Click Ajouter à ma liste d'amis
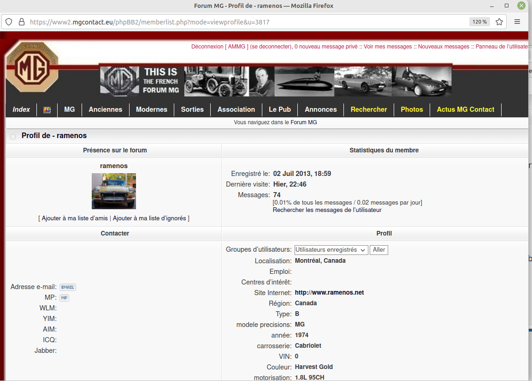Screen dimensions: 532x381 tap(75, 218)
